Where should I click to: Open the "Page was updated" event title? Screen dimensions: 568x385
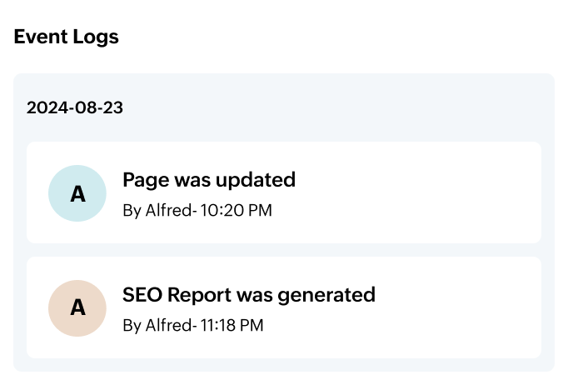coord(209,179)
